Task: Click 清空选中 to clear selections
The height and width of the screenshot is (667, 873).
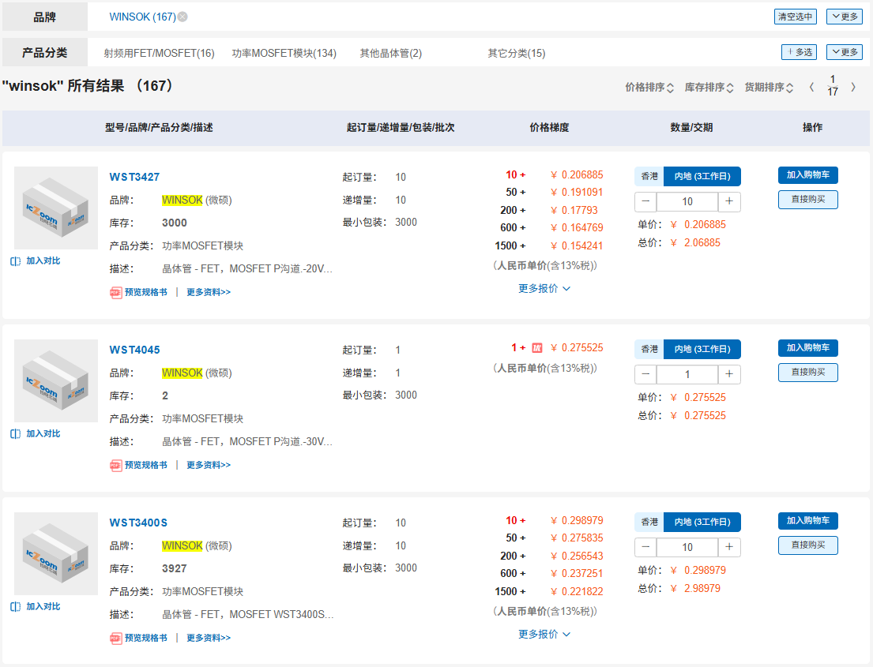Action: [796, 17]
